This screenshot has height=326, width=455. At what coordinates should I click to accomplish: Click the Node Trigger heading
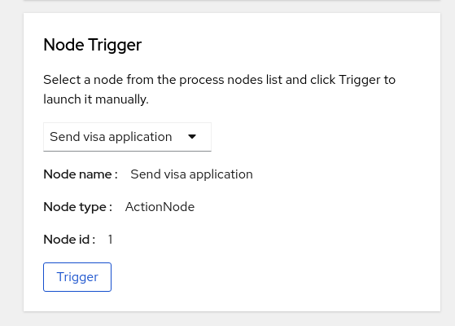pyautogui.click(x=92, y=45)
